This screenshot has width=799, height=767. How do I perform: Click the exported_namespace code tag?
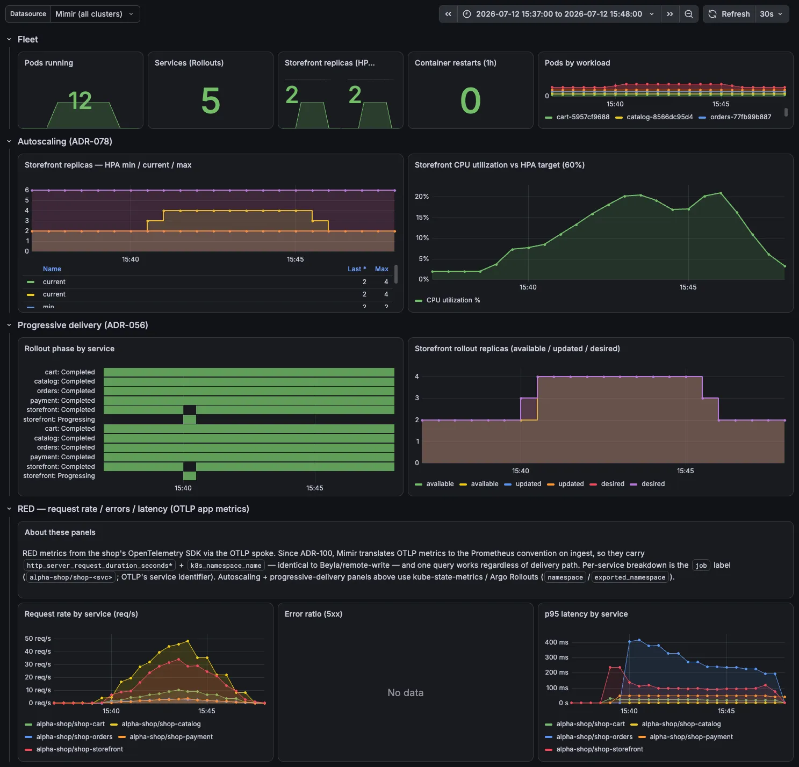coord(630,577)
